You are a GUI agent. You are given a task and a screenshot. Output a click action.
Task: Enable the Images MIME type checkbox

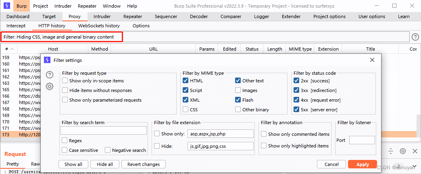click(x=238, y=90)
